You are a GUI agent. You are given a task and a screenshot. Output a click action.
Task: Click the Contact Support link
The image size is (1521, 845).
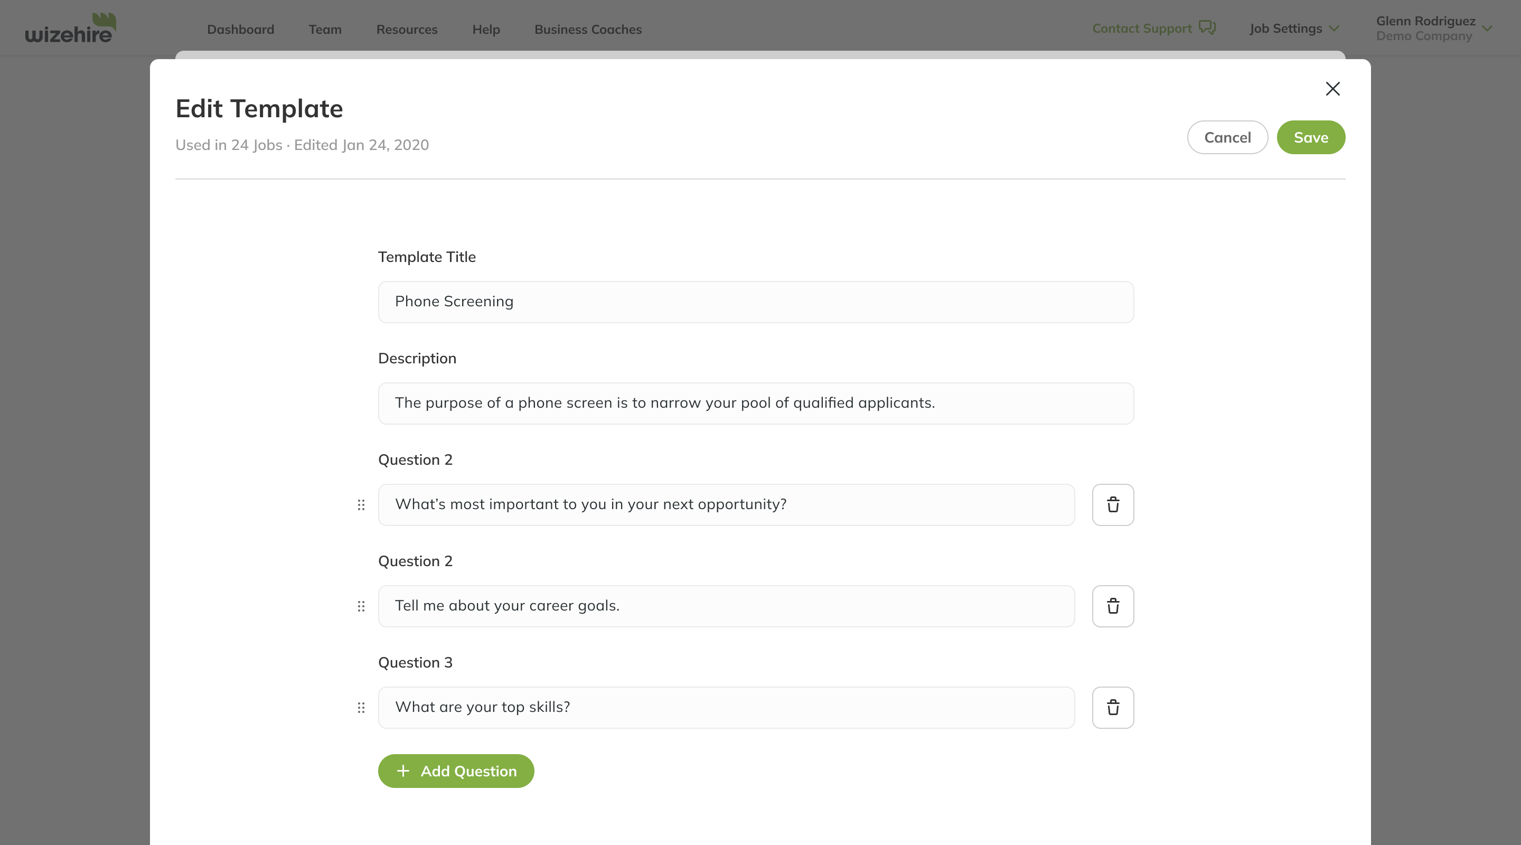pyautogui.click(x=1142, y=29)
